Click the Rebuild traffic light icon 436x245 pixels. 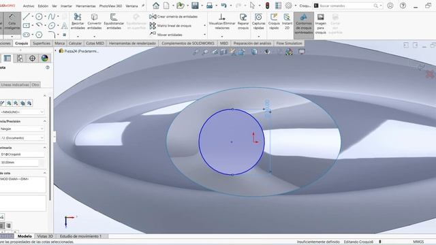268,5
